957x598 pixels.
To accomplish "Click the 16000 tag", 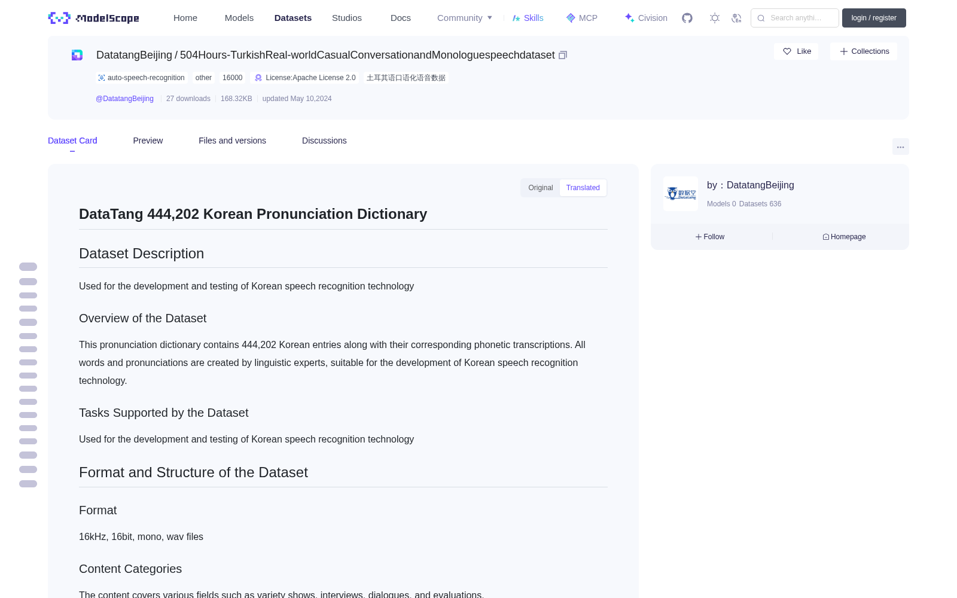I will [233, 78].
